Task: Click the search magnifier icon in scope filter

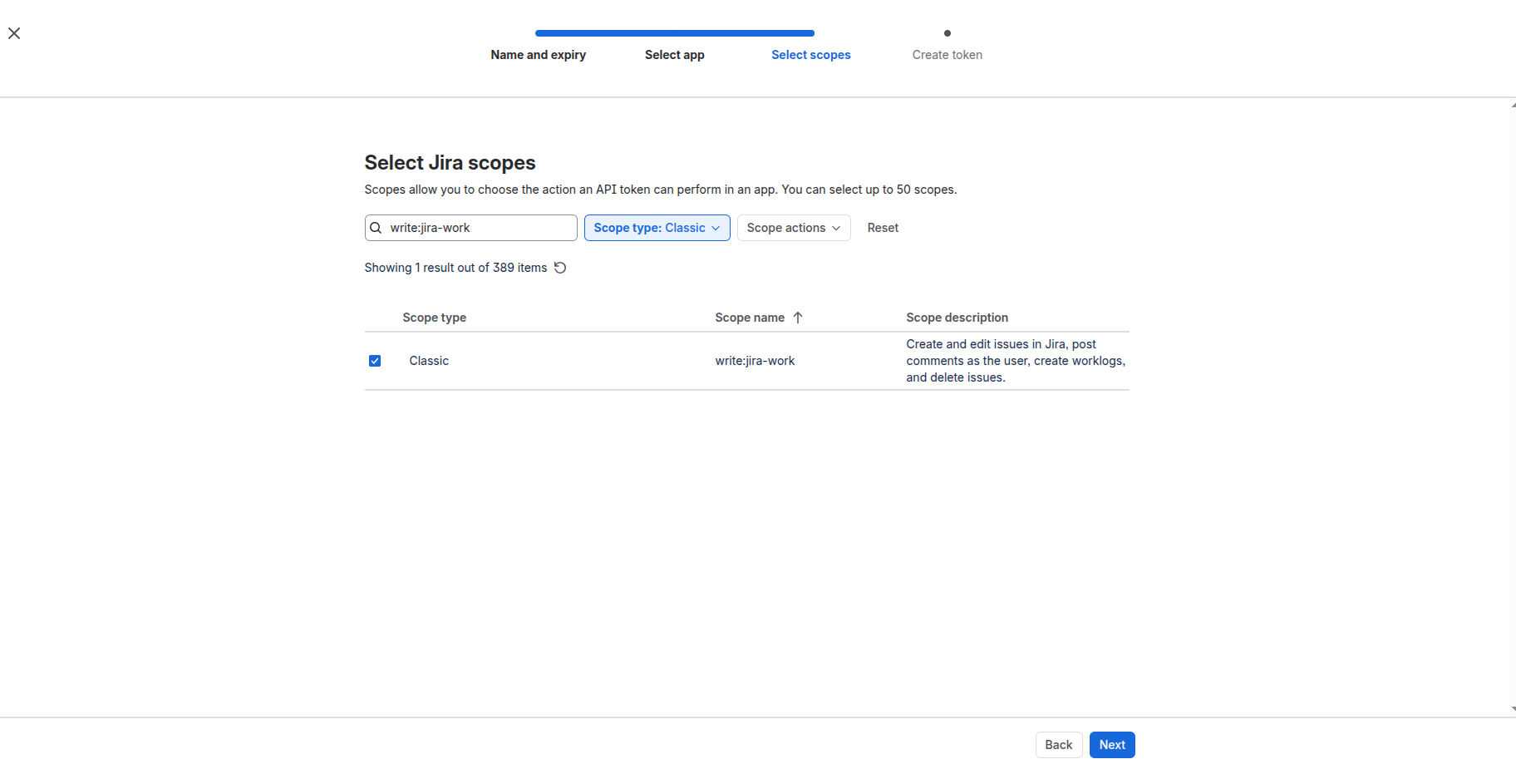Action: pos(376,228)
